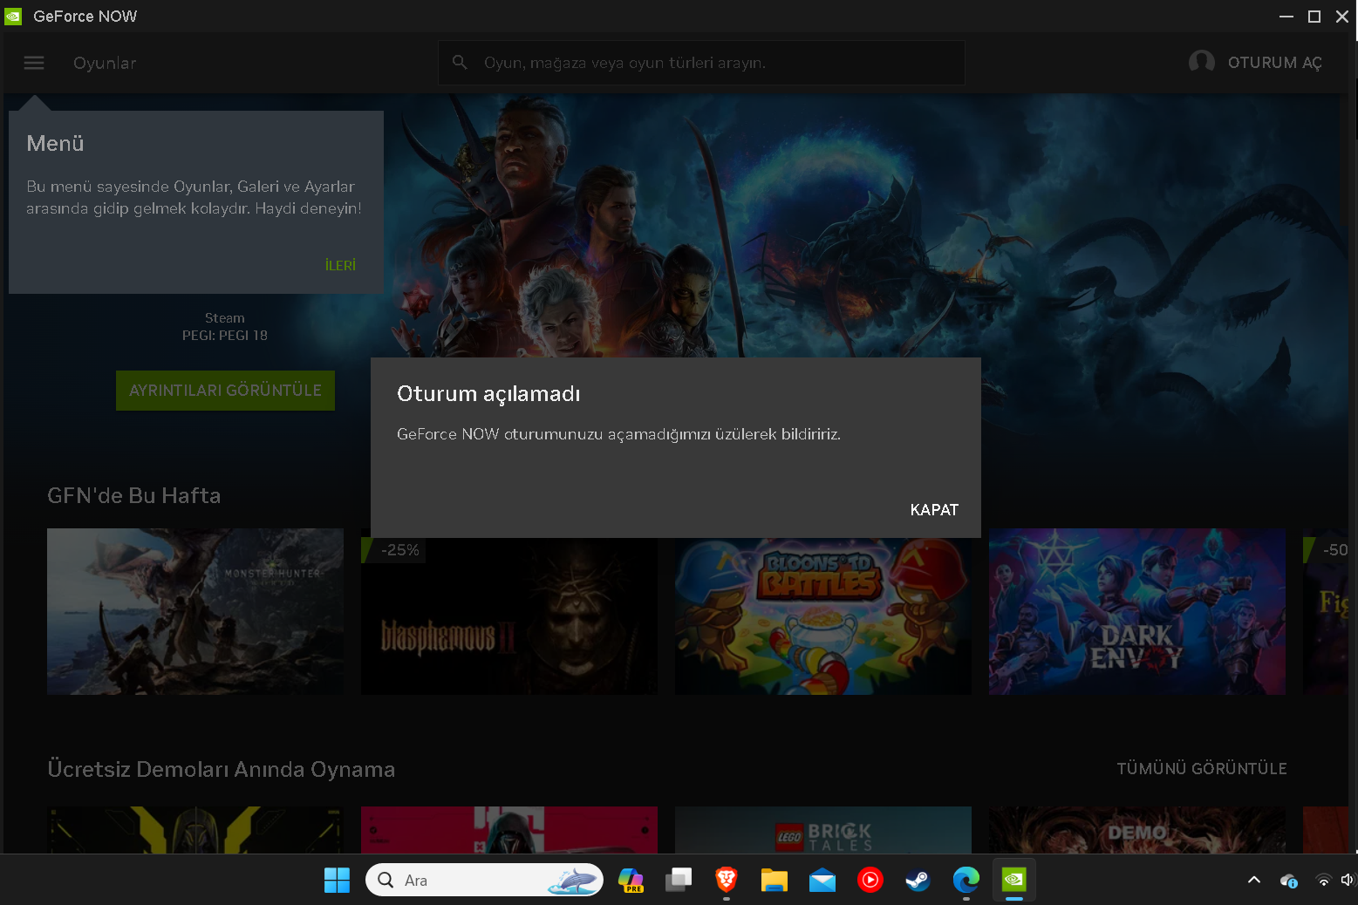Open the Bloons TD Battles game card

point(823,616)
